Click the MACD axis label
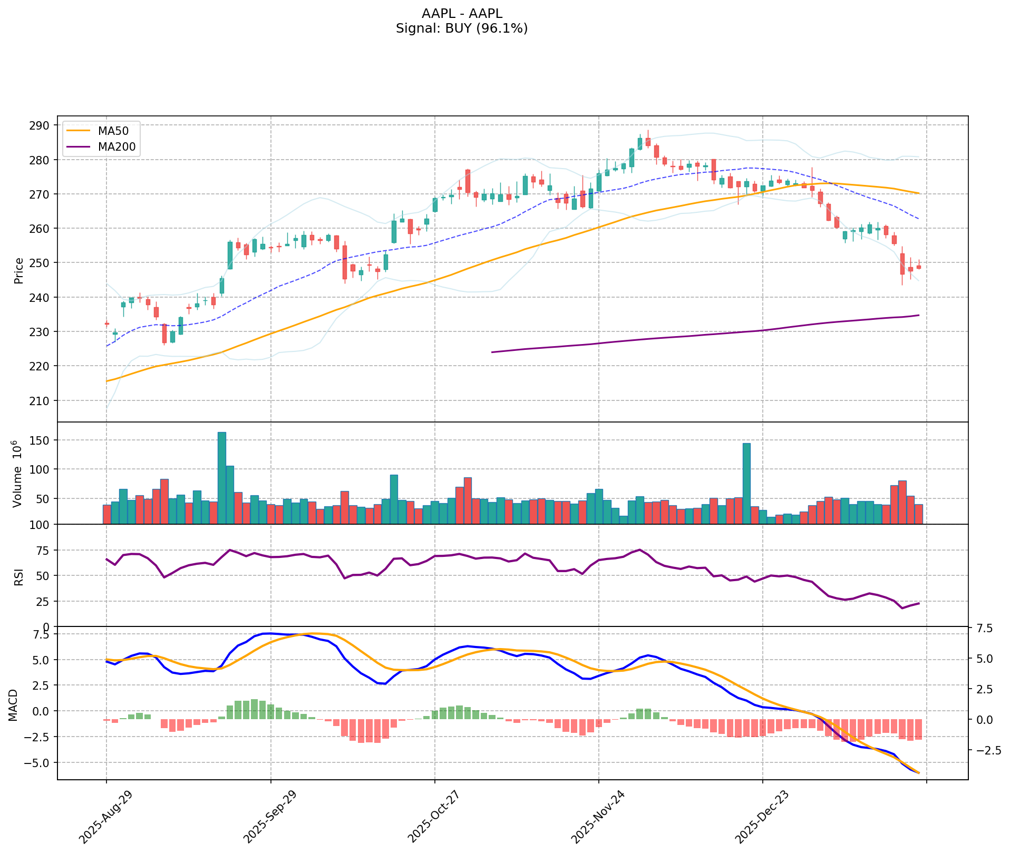This screenshot has height=853, width=1010. (14, 705)
